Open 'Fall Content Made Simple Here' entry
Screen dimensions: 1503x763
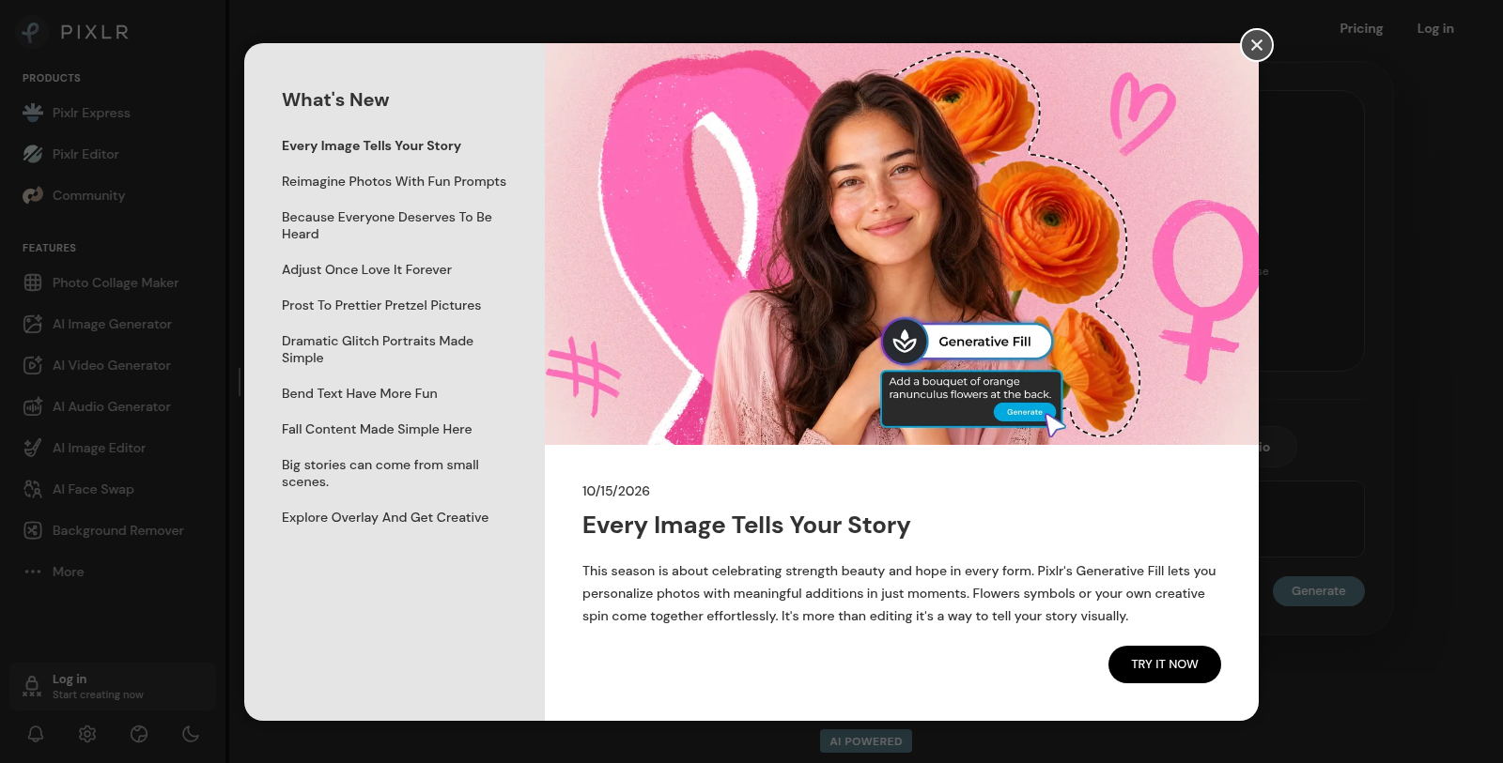coord(377,429)
